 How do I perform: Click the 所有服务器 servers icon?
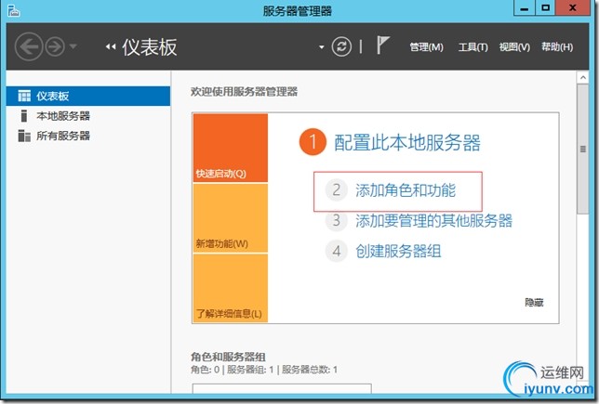pyautogui.click(x=24, y=136)
